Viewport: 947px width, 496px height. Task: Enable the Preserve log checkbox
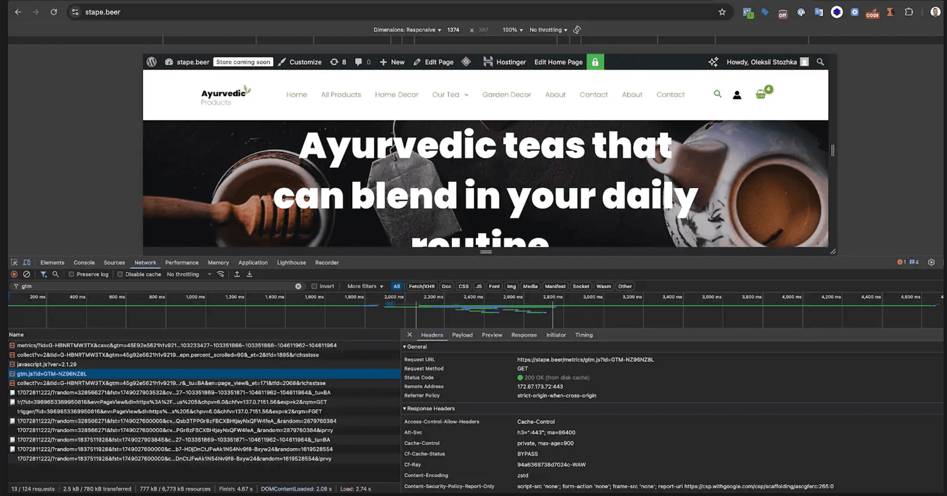coord(72,274)
